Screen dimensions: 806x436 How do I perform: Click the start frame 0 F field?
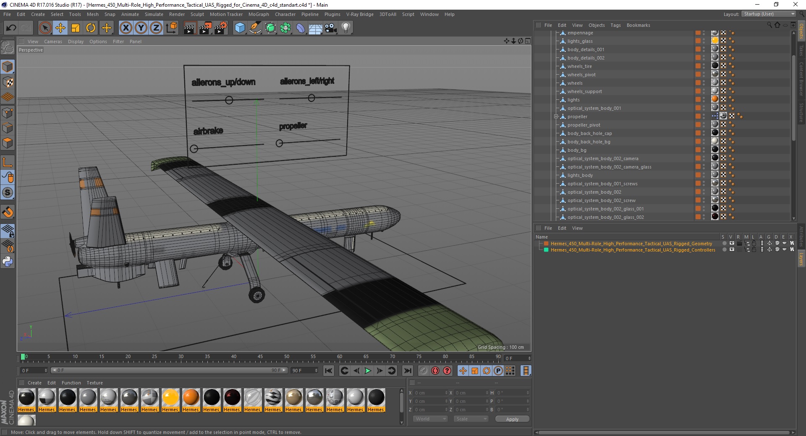(x=34, y=371)
